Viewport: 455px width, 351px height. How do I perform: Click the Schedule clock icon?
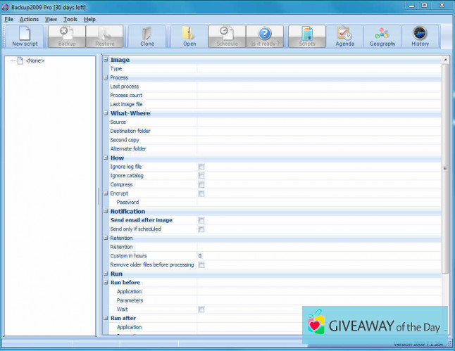pyautogui.click(x=227, y=36)
